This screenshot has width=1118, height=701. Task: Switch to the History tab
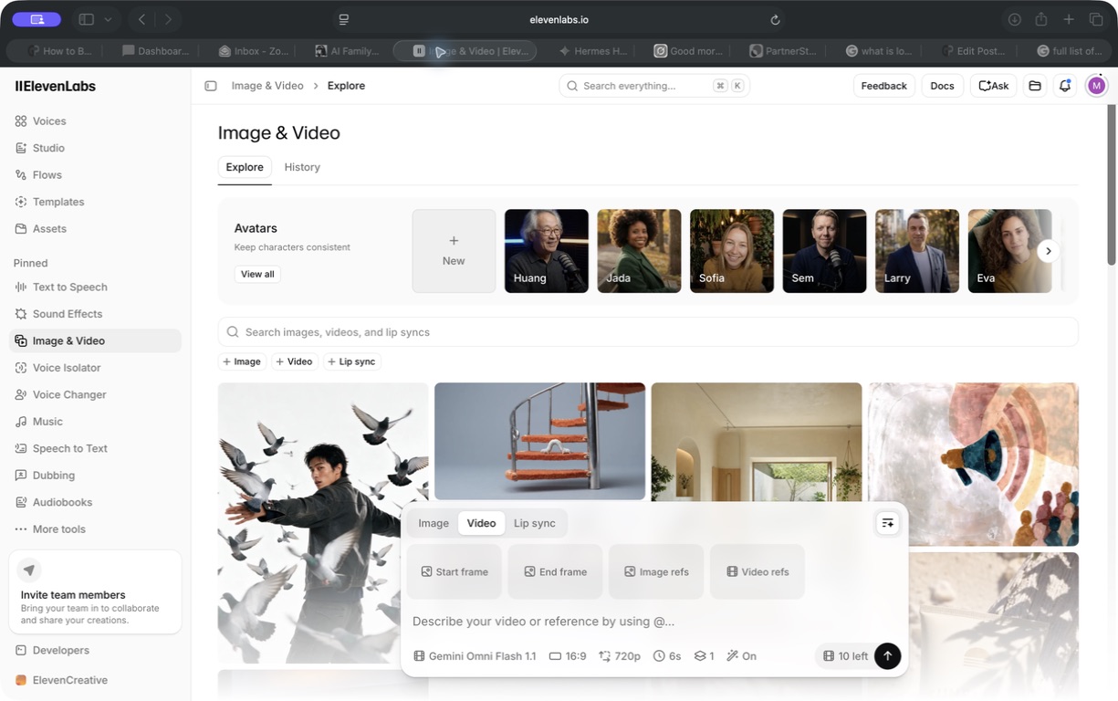(302, 167)
